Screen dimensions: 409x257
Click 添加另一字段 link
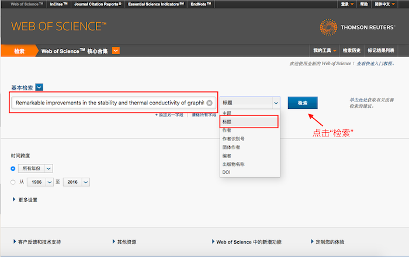tap(169, 115)
